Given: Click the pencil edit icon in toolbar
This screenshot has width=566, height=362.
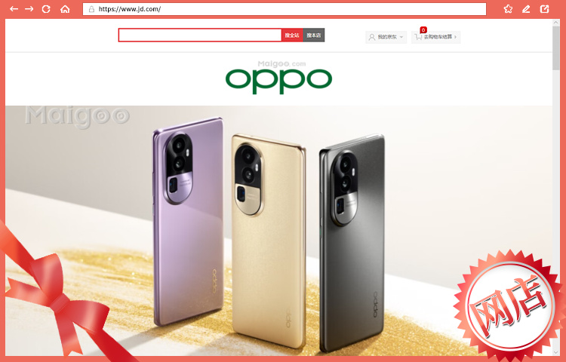Looking at the screenshot, I should tap(526, 9).
